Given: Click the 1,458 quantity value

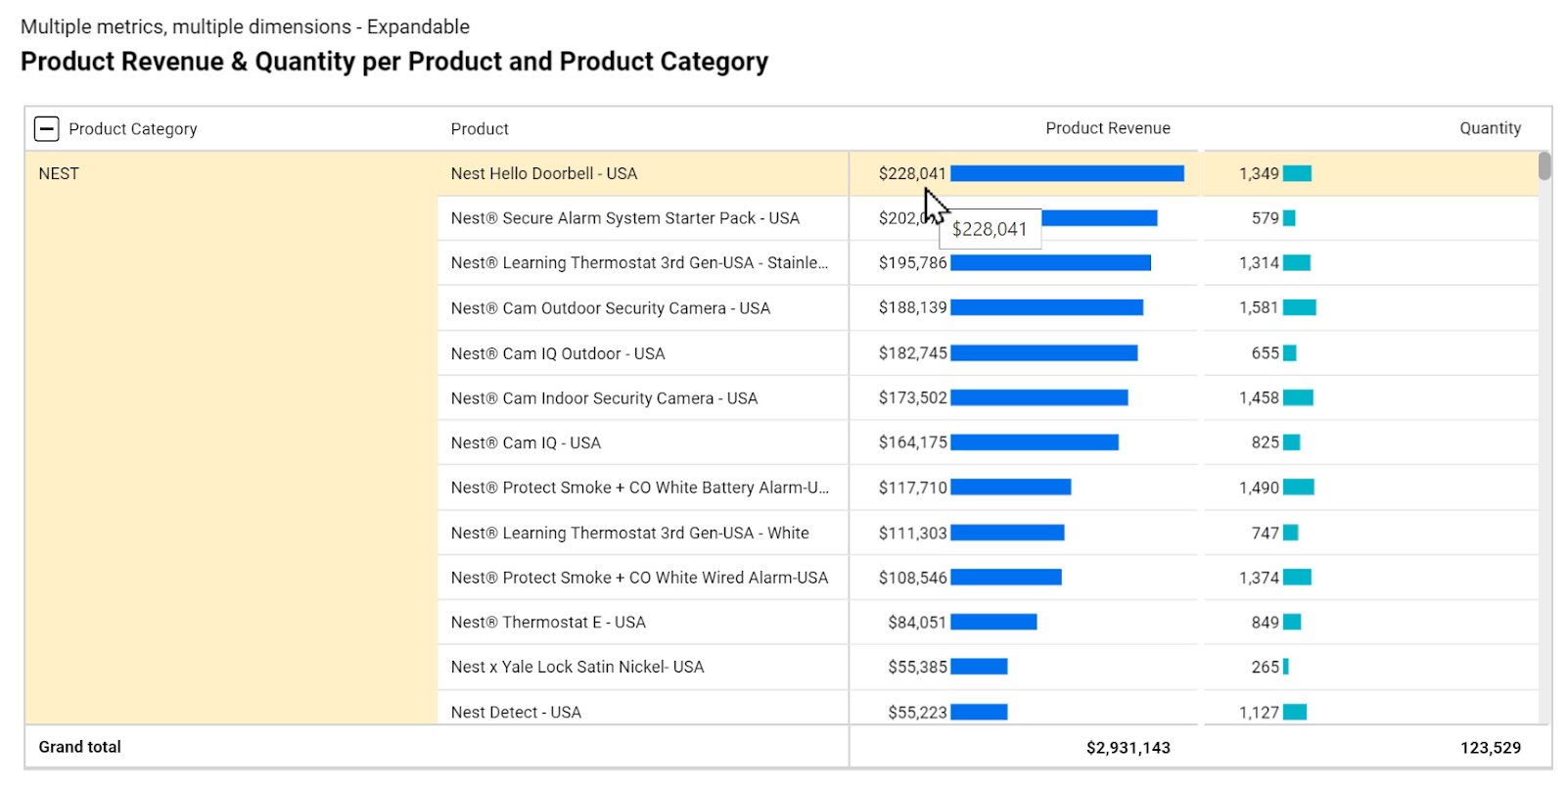Looking at the screenshot, I should coord(1259,397).
